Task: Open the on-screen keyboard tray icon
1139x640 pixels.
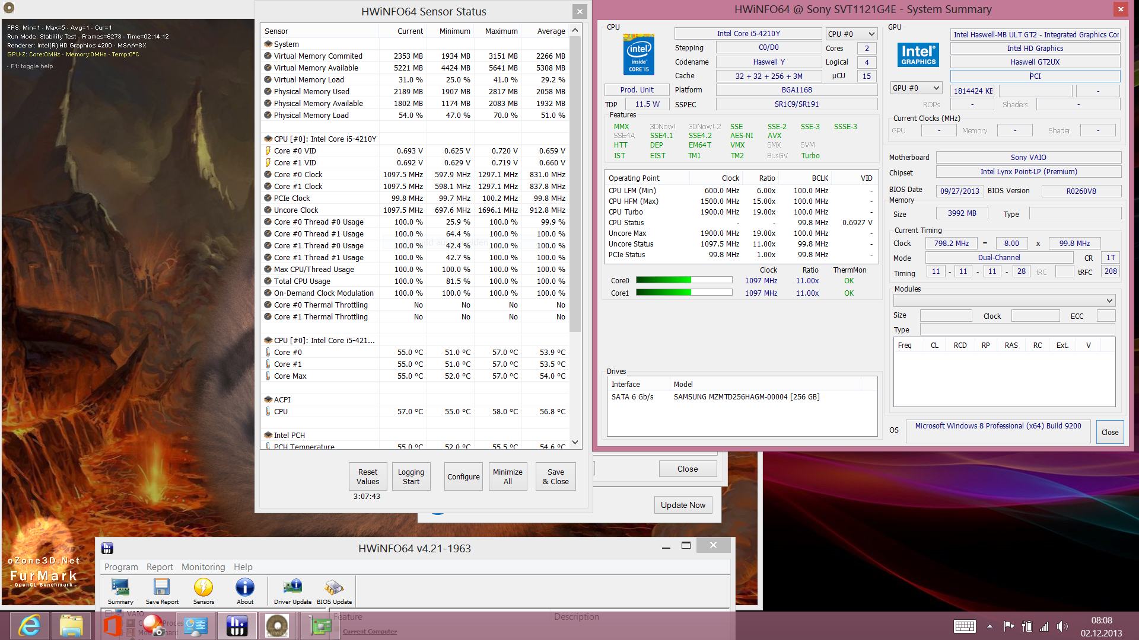Action: [964, 626]
